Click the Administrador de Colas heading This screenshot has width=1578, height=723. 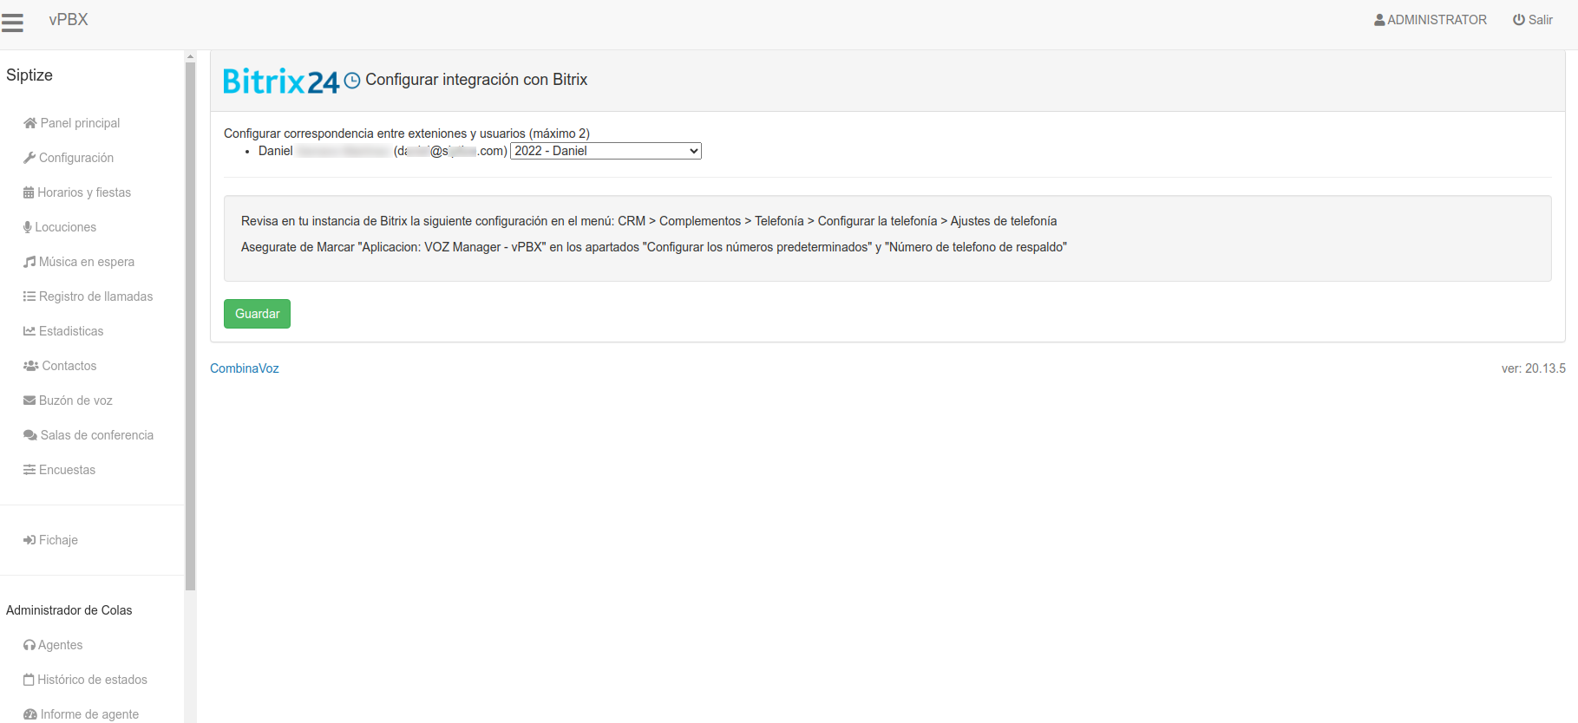point(69,610)
